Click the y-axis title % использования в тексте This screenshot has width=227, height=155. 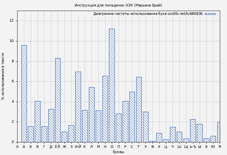tap(3, 76)
